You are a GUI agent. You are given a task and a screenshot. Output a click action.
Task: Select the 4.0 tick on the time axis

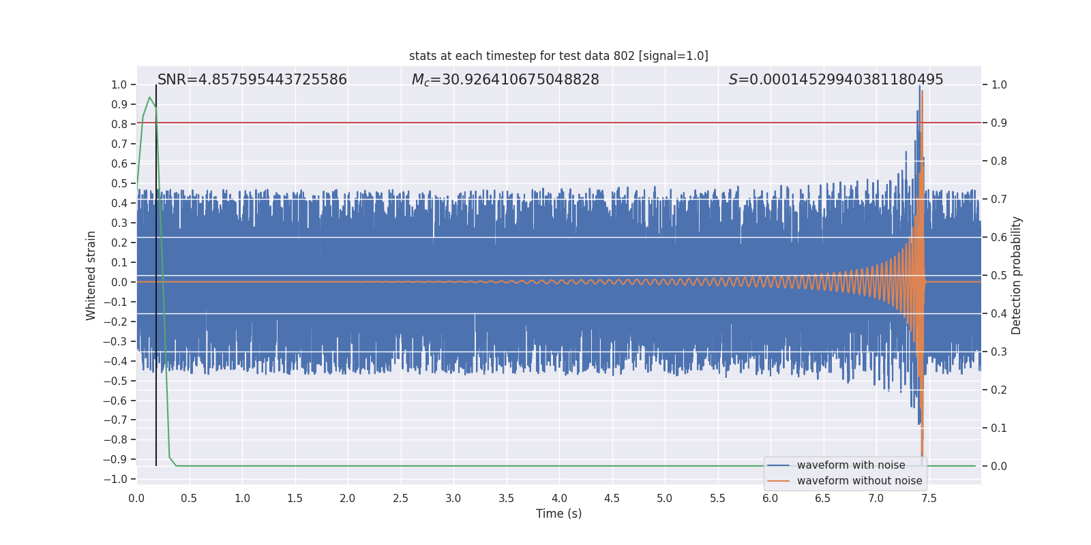[559, 499]
